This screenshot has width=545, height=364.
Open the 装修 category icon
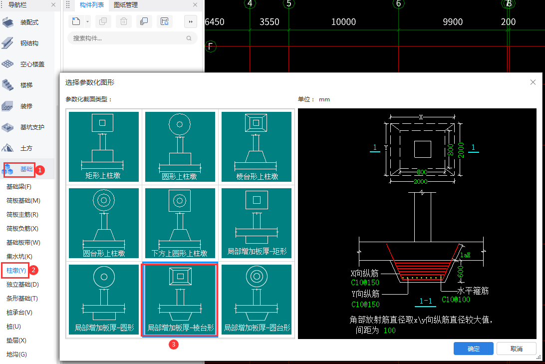tap(7, 106)
